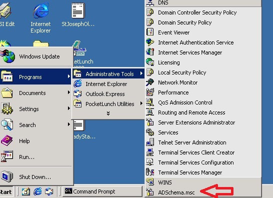Expand the Settings submenu arrow

coord(69,108)
